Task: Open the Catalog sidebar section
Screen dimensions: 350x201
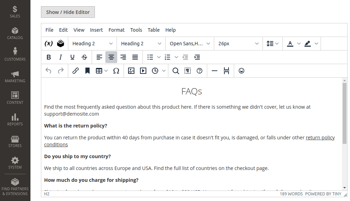Action: click(15, 33)
